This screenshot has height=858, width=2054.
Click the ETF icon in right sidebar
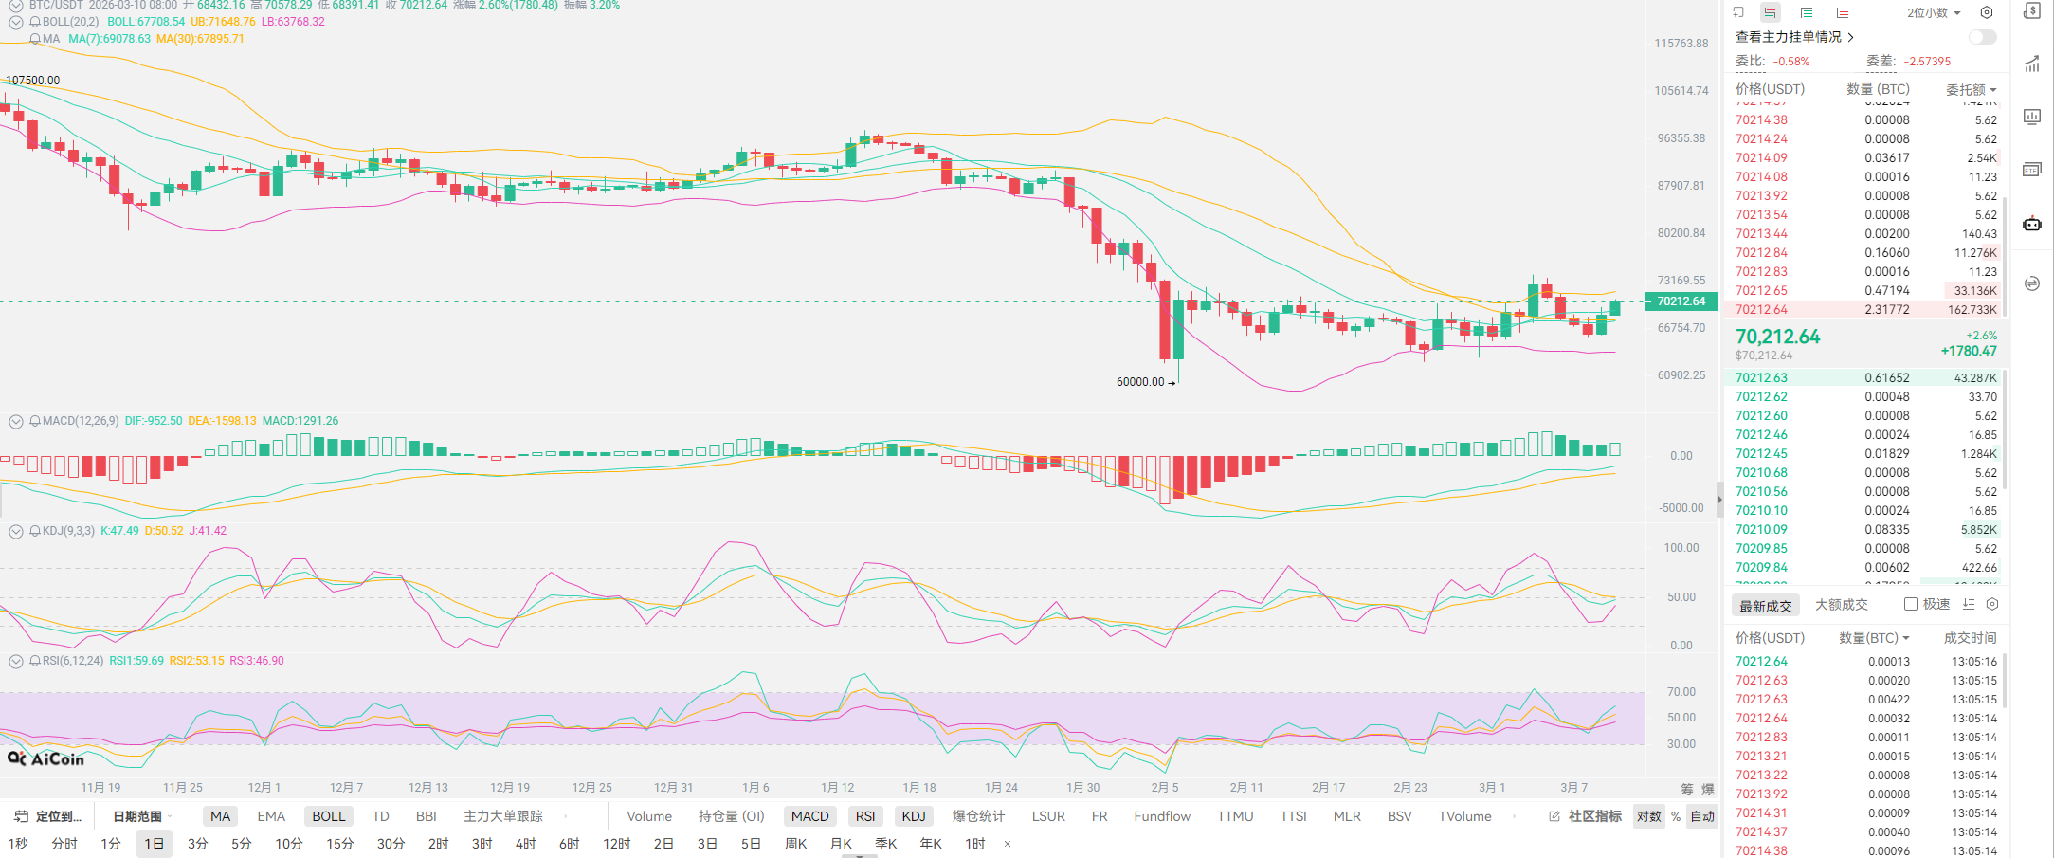point(2031,170)
